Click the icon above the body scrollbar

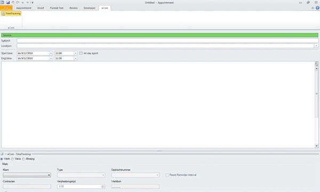click(316, 64)
